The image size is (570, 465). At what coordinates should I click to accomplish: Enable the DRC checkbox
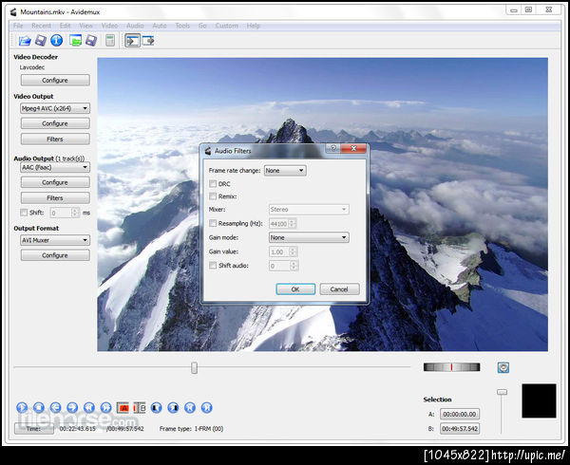213,183
